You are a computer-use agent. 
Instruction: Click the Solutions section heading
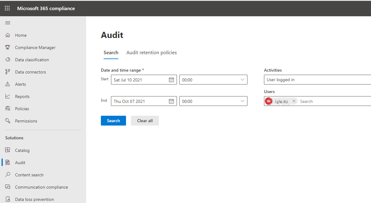pos(14,138)
